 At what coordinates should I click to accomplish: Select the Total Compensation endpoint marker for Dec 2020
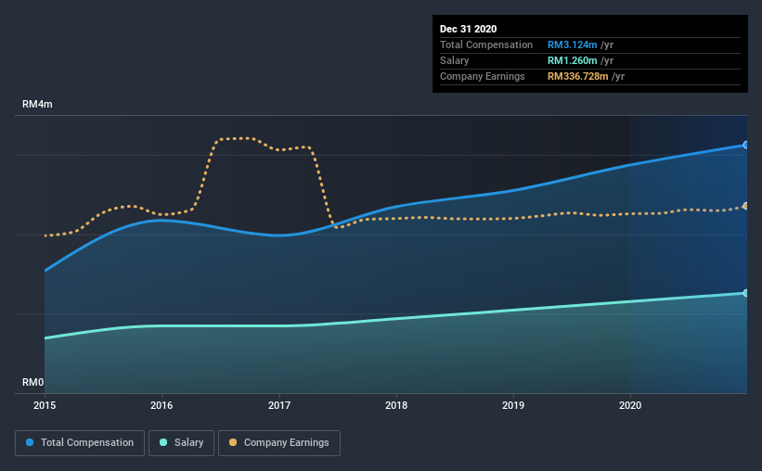click(x=745, y=146)
